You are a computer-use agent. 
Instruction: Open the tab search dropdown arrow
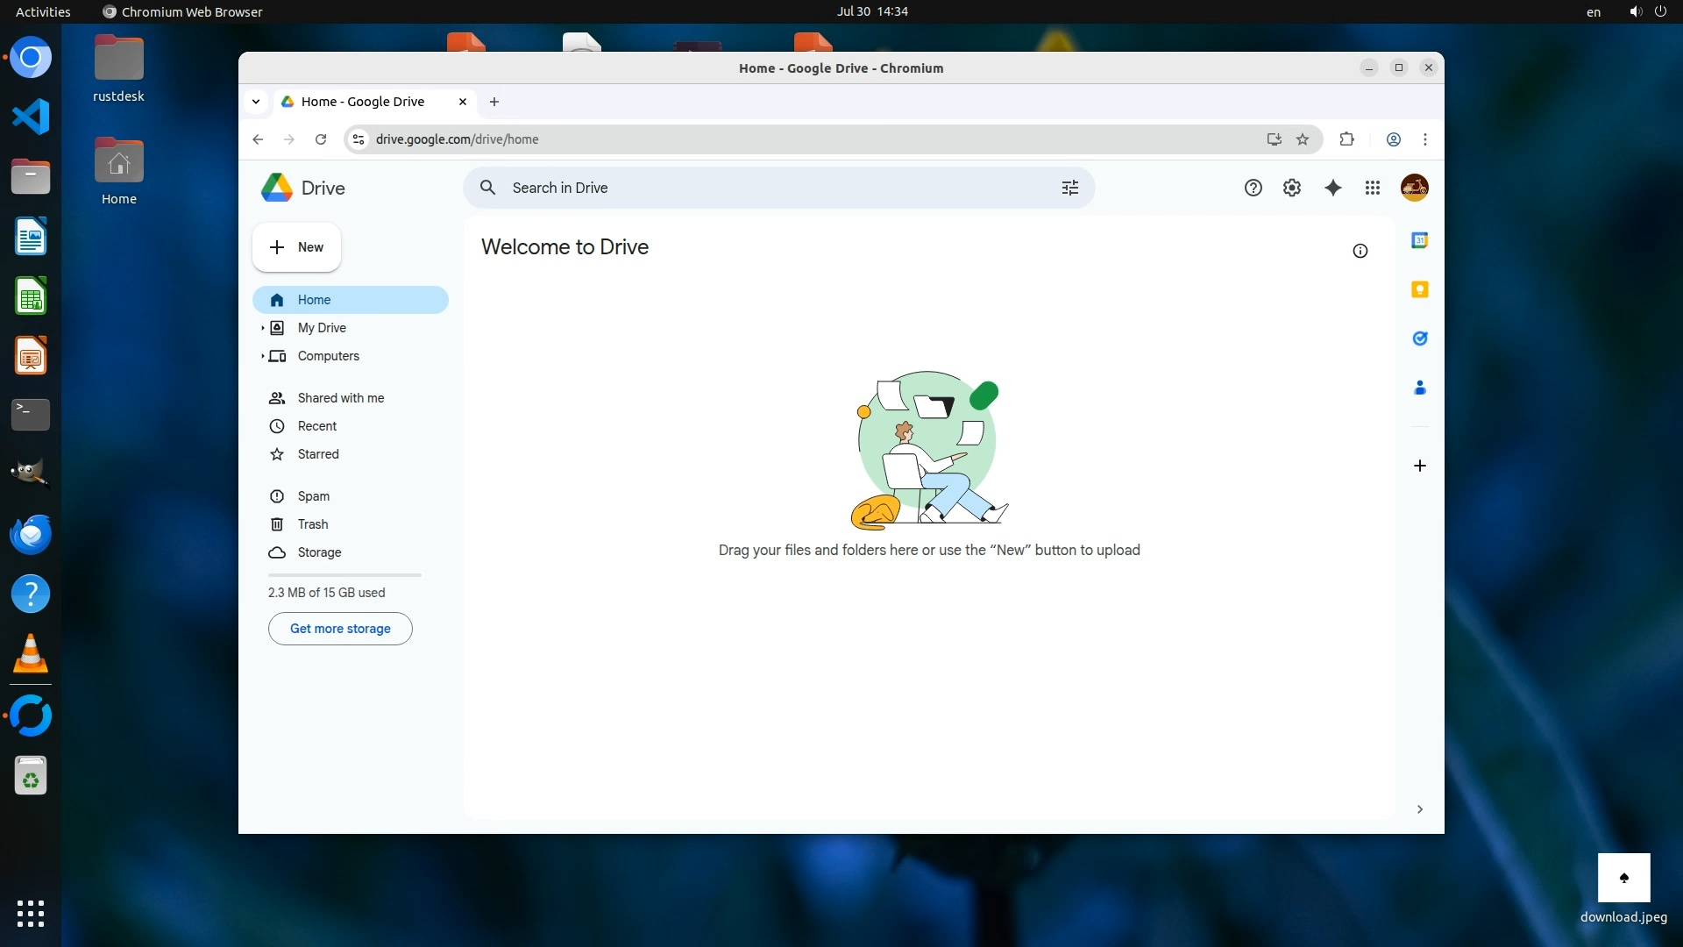[x=255, y=102]
